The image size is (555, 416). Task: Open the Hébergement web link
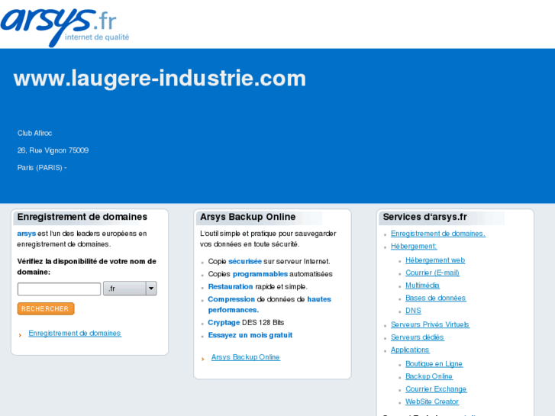click(435, 260)
